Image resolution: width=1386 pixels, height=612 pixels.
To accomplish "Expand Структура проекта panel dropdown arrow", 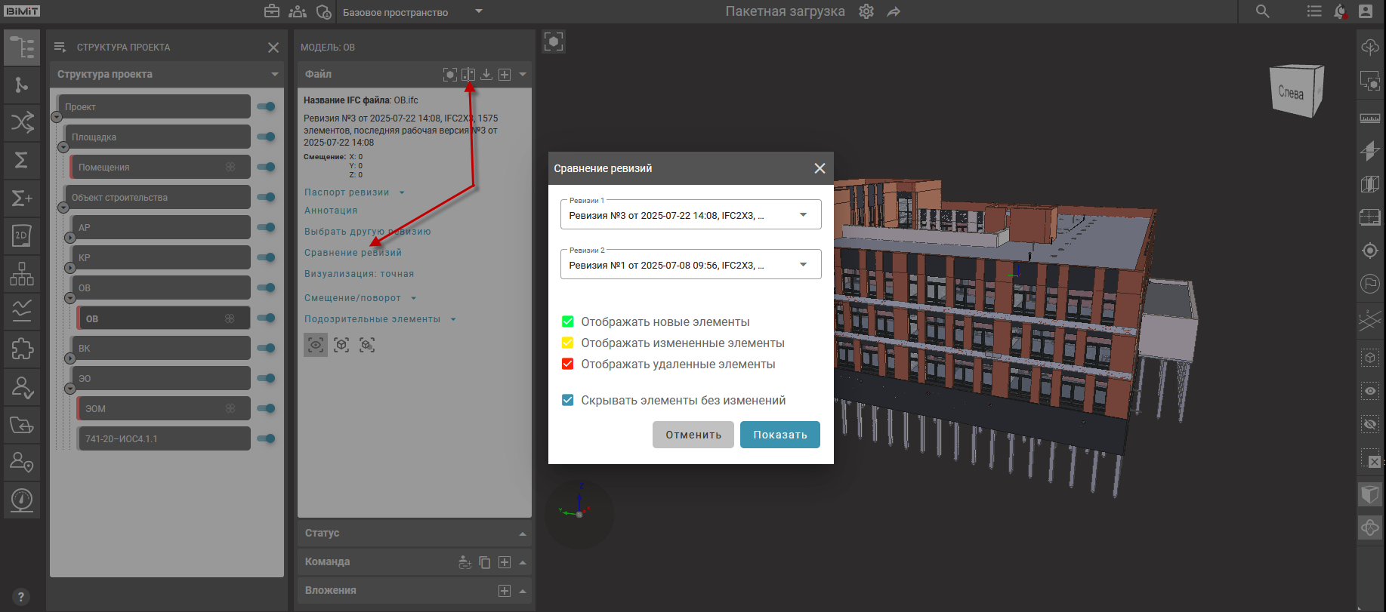I will click(275, 74).
